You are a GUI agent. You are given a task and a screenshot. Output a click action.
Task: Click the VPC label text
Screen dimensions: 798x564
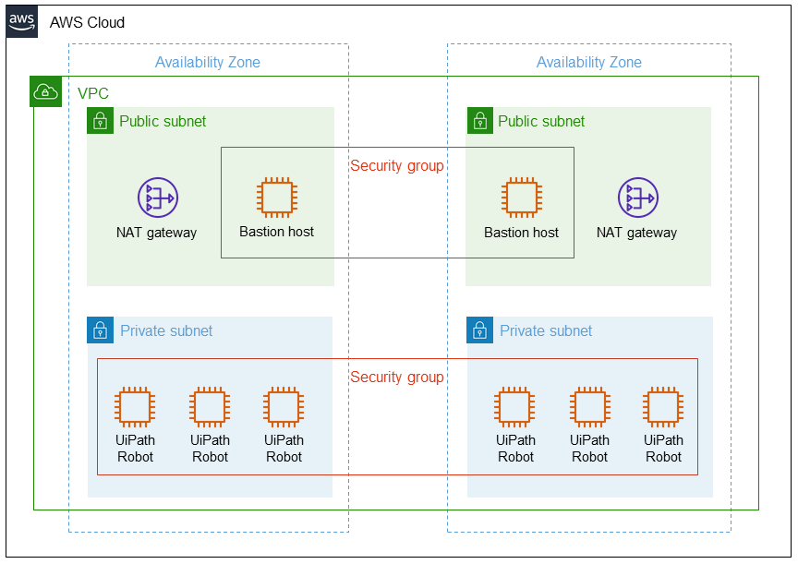click(x=93, y=93)
